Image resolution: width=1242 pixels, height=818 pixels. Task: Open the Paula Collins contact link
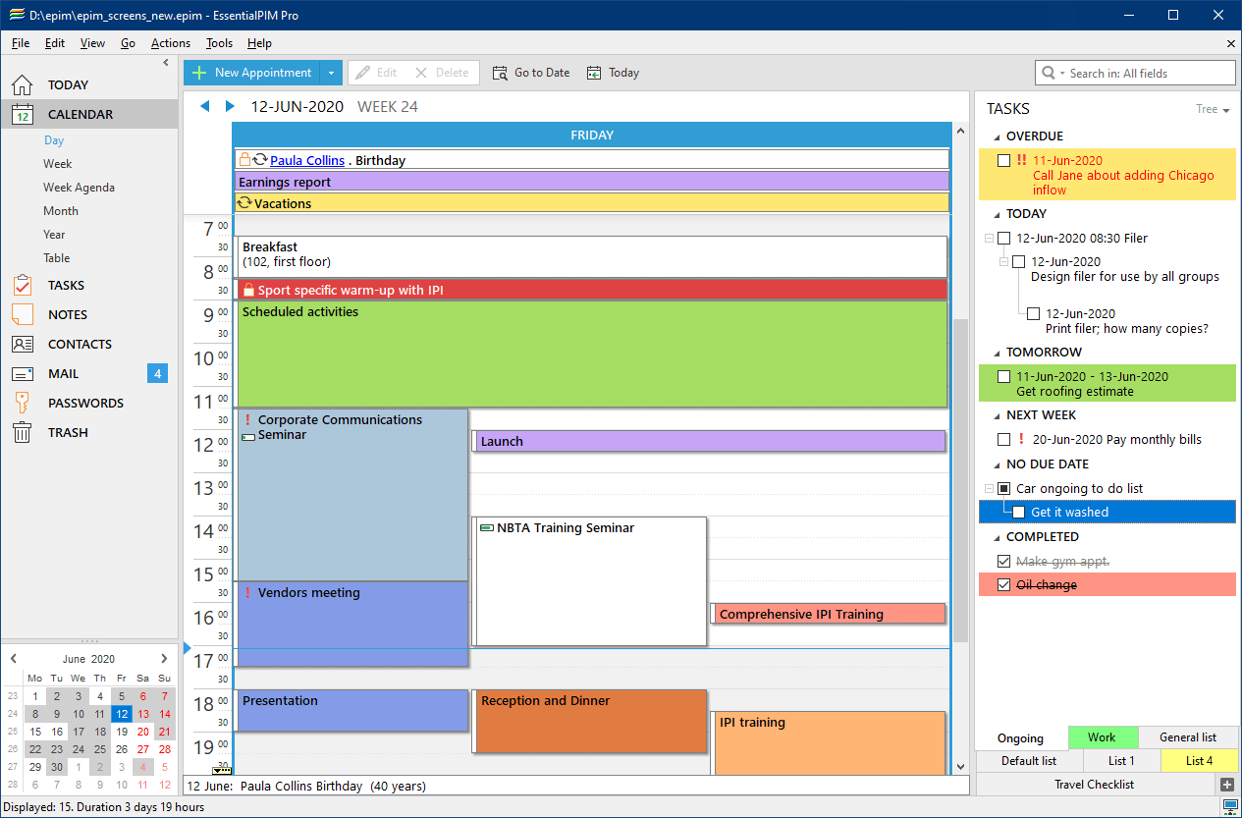307,160
